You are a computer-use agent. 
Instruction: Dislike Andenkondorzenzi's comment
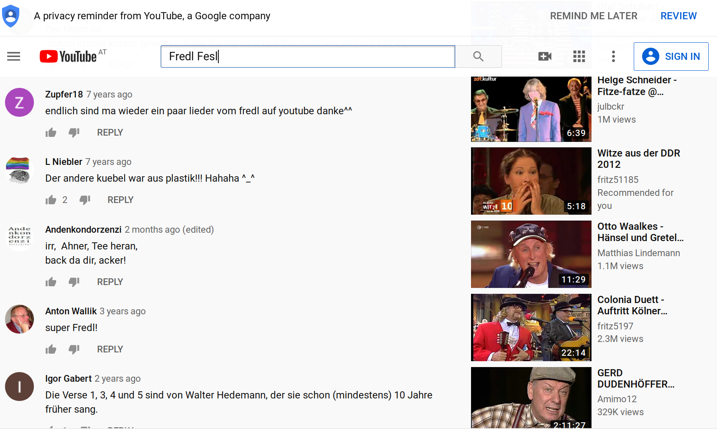(74, 282)
